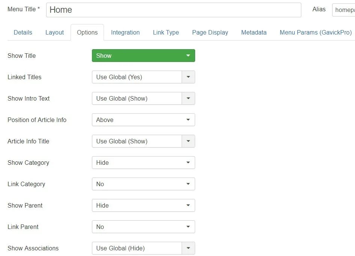
Task: Open the Link Parent dropdown
Action: [x=143, y=227]
